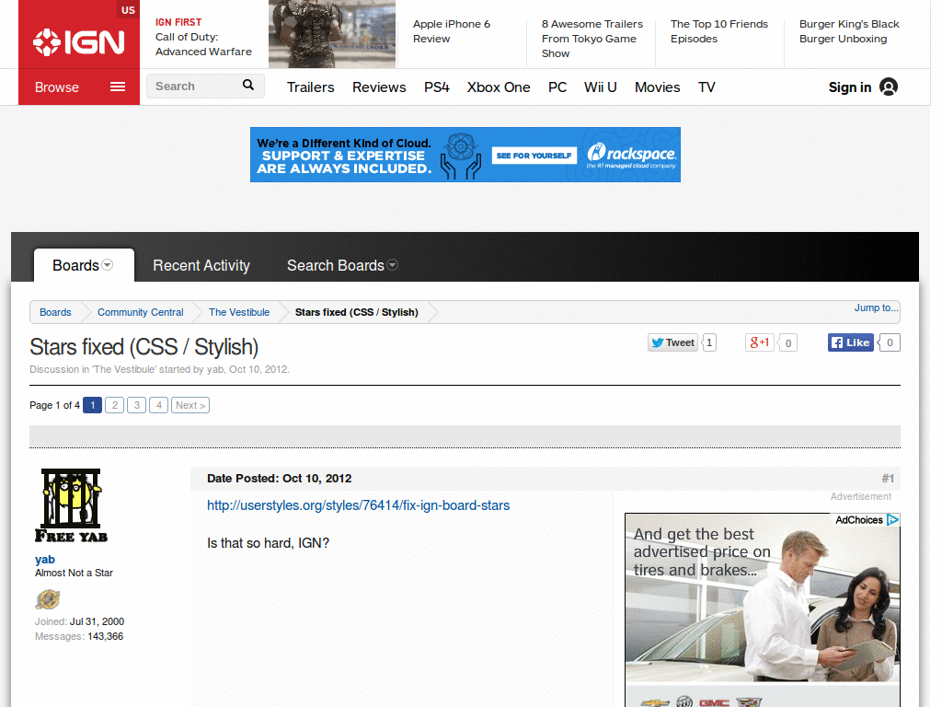
Task: Switch to the Recent Activity tab
Action: pyautogui.click(x=201, y=265)
